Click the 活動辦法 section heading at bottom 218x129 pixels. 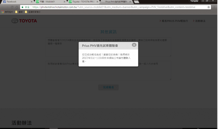22,123
